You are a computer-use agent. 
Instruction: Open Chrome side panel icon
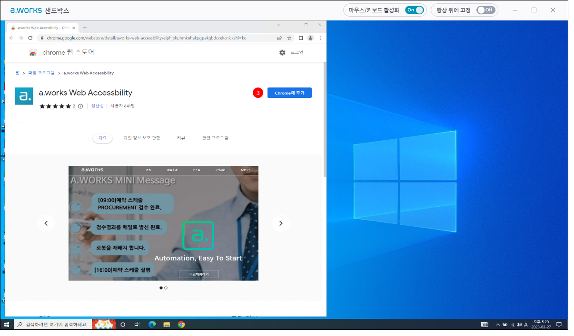[301, 38]
